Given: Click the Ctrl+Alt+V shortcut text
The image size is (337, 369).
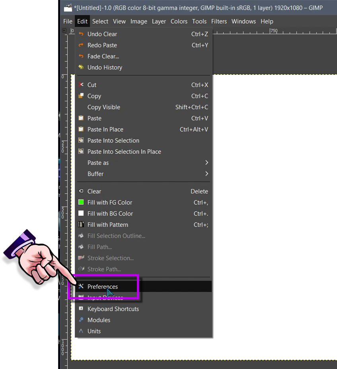Looking at the screenshot, I should point(194,129).
